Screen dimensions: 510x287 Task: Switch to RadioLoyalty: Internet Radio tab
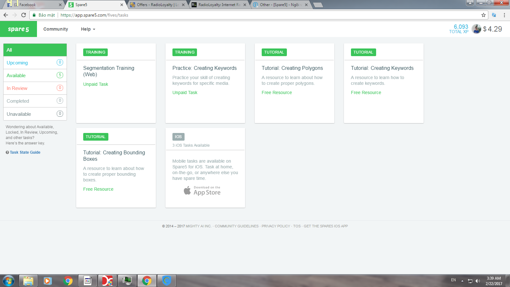[219, 4]
